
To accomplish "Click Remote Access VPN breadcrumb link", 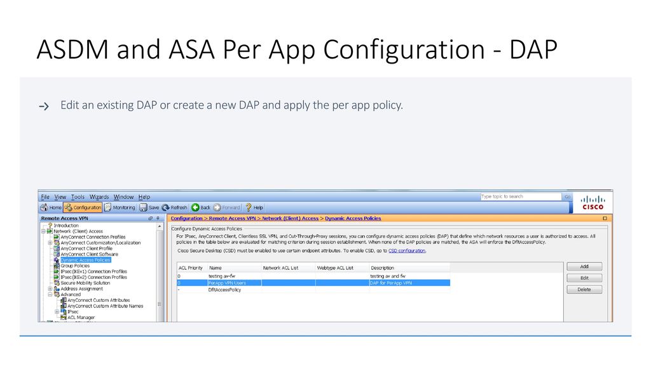I will [x=232, y=219].
